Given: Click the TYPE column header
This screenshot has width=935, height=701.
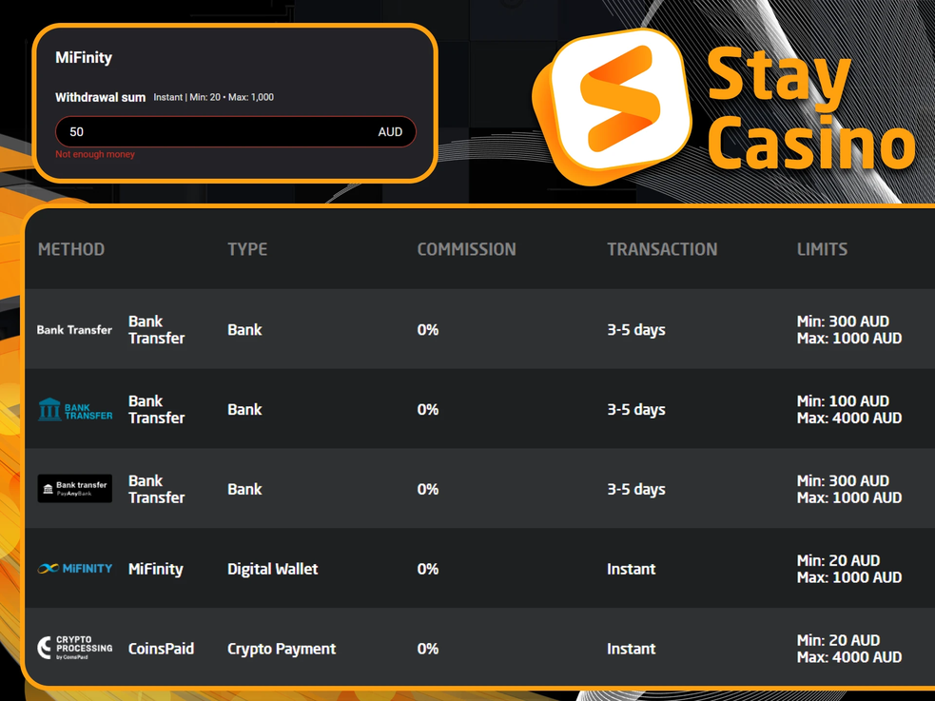Looking at the screenshot, I should tap(247, 249).
